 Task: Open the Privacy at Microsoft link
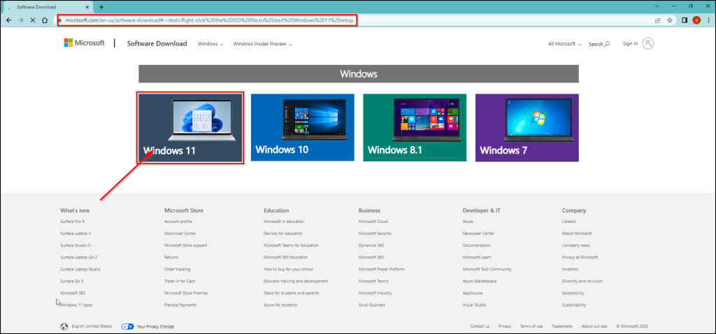point(580,257)
